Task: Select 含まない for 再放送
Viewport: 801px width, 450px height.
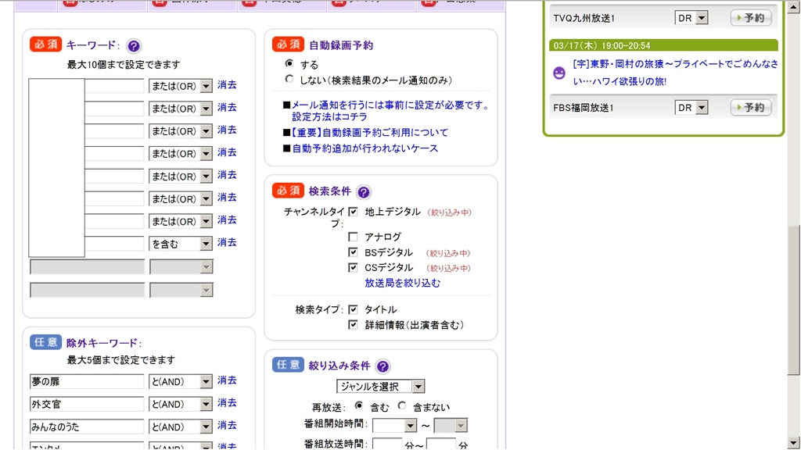Action: coord(402,405)
